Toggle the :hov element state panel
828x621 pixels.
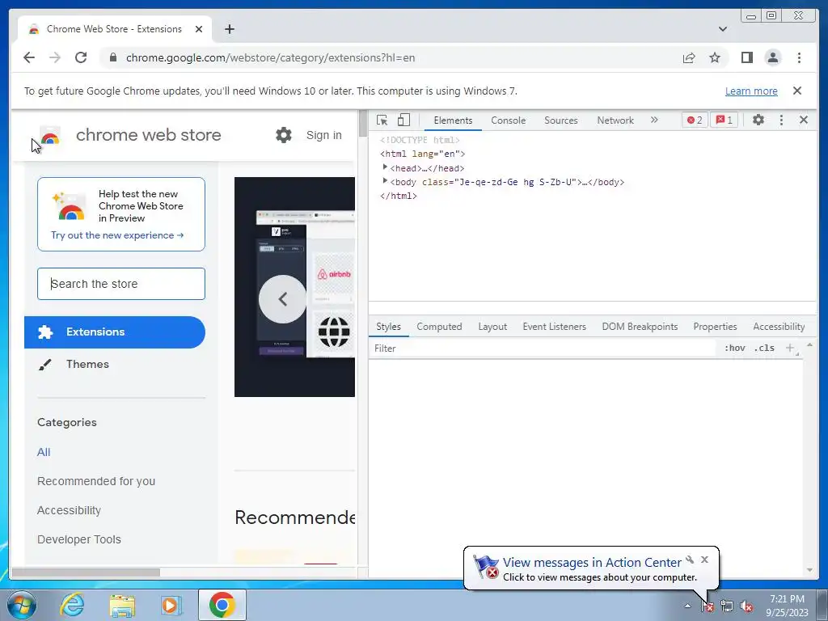(x=734, y=348)
